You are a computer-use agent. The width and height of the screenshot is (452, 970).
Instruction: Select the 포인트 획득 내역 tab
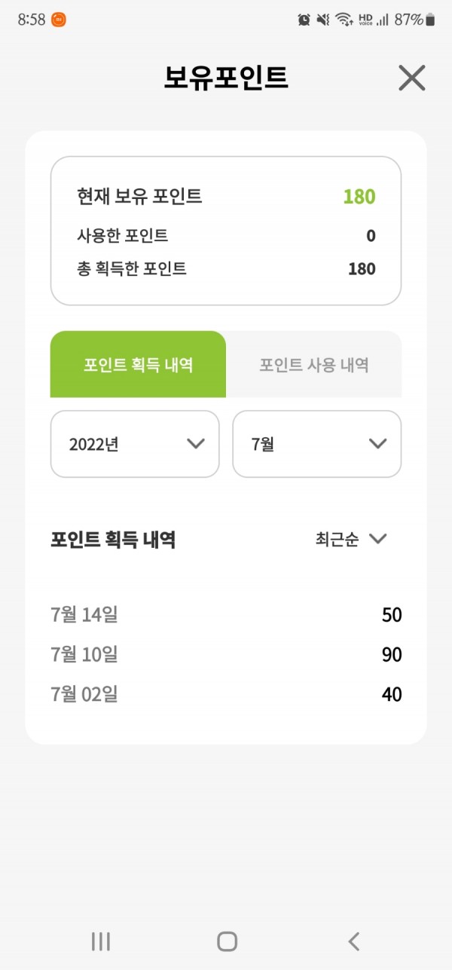139,365
